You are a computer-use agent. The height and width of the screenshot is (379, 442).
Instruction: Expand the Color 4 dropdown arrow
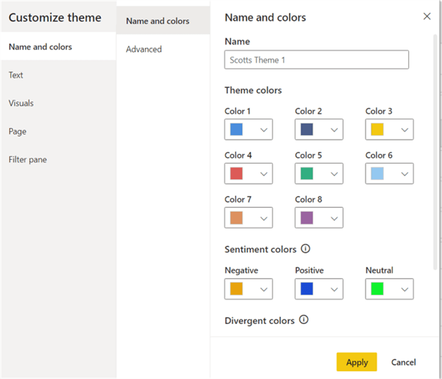pyautogui.click(x=263, y=174)
